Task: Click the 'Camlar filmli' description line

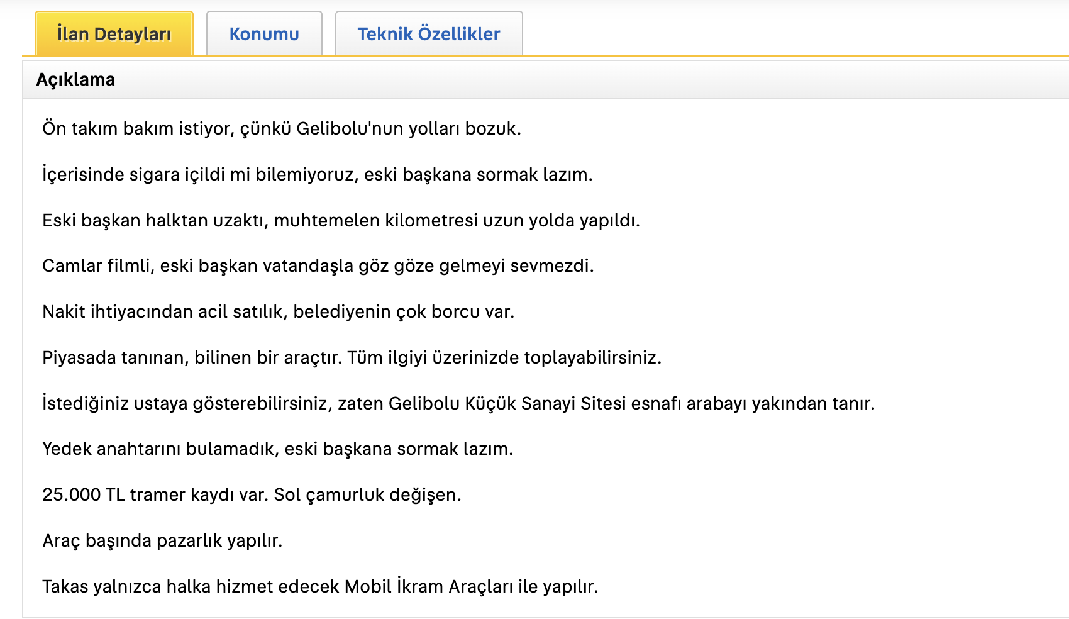Action: 318,265
